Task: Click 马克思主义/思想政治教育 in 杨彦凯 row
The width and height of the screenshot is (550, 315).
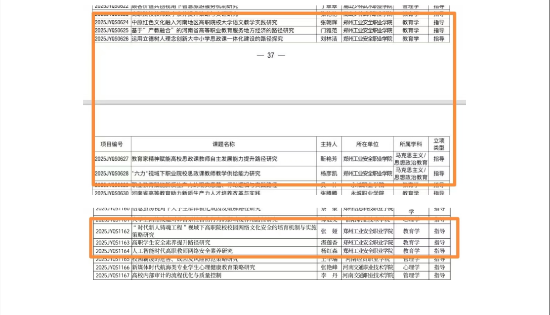Action: [x=411, y=174]
